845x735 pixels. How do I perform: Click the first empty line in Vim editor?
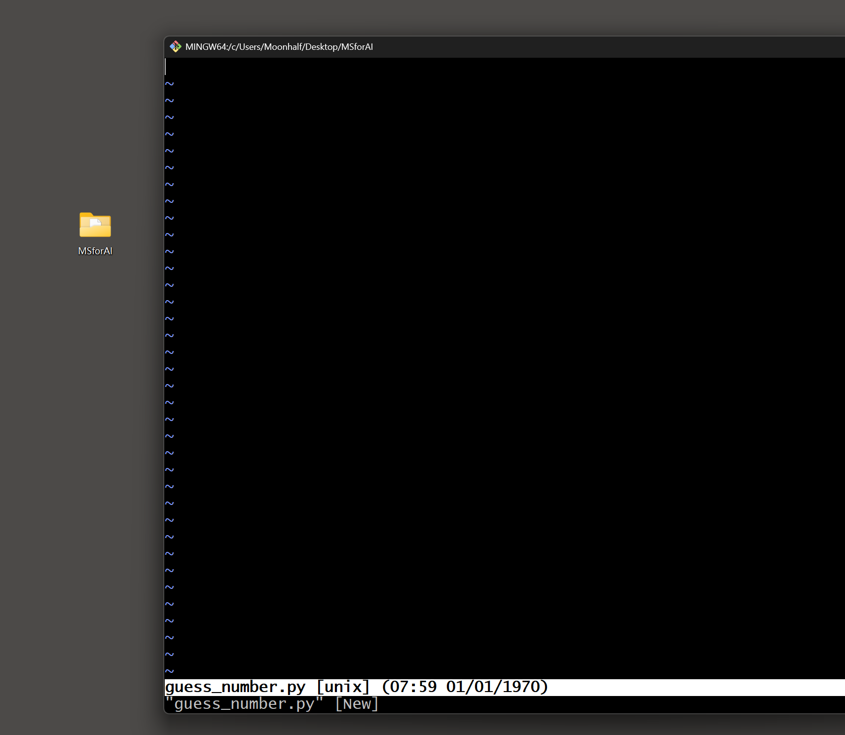coord(504,67)
